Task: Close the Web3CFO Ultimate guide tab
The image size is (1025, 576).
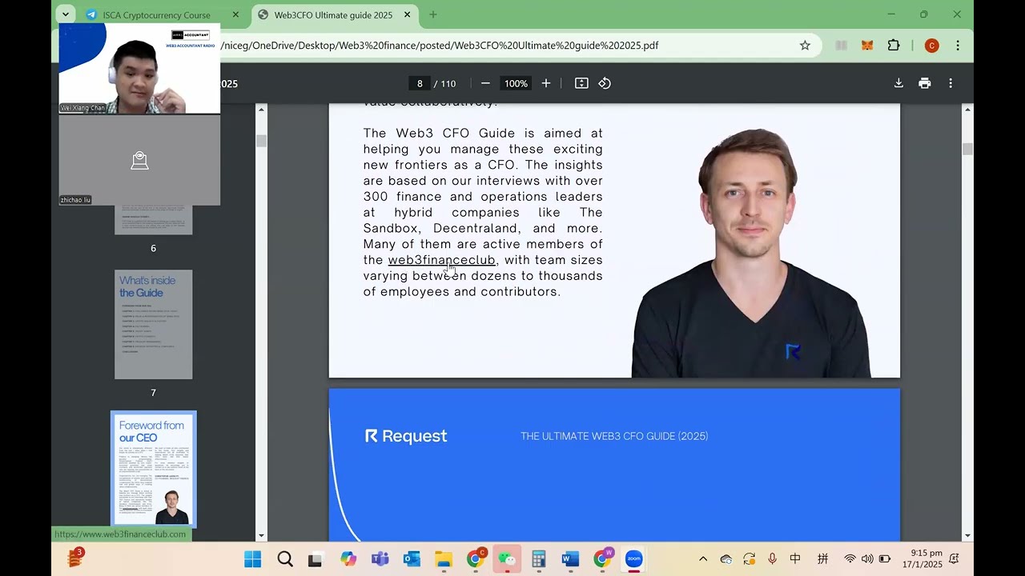Action: tap(407, 14)
